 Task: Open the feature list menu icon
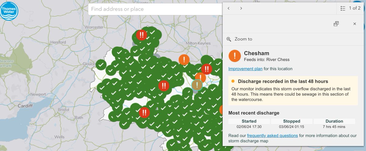point(343,8)
